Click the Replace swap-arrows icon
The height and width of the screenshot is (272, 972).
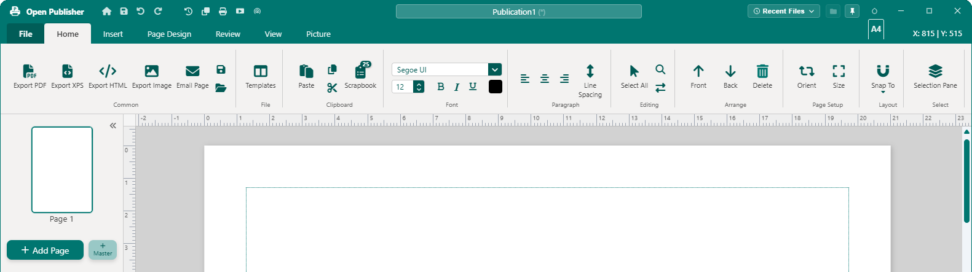click(x=660, y=88)
